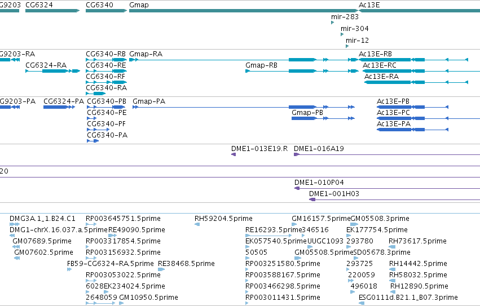Click the CG6340-PF protein label
Viewport: 480px width, 306px height.
click(106, 124)
